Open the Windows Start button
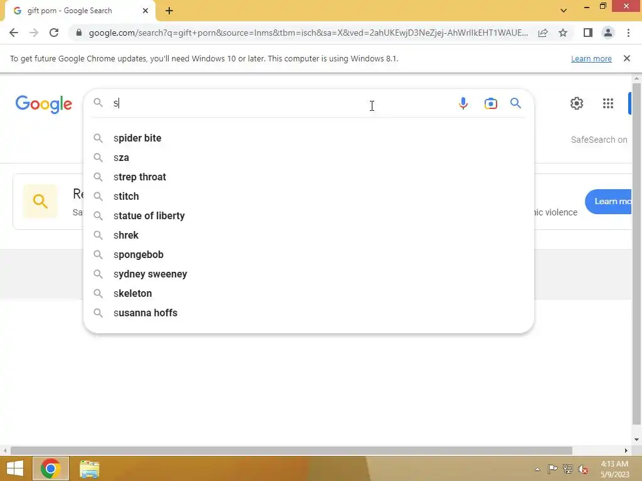Screen dimensions: 642x481 (15, 468)
